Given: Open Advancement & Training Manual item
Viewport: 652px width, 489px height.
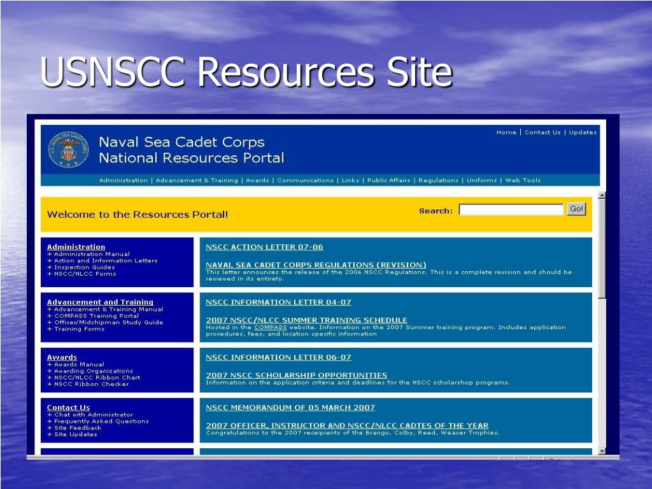Looking at the screenshot, I should pos(108,309).
